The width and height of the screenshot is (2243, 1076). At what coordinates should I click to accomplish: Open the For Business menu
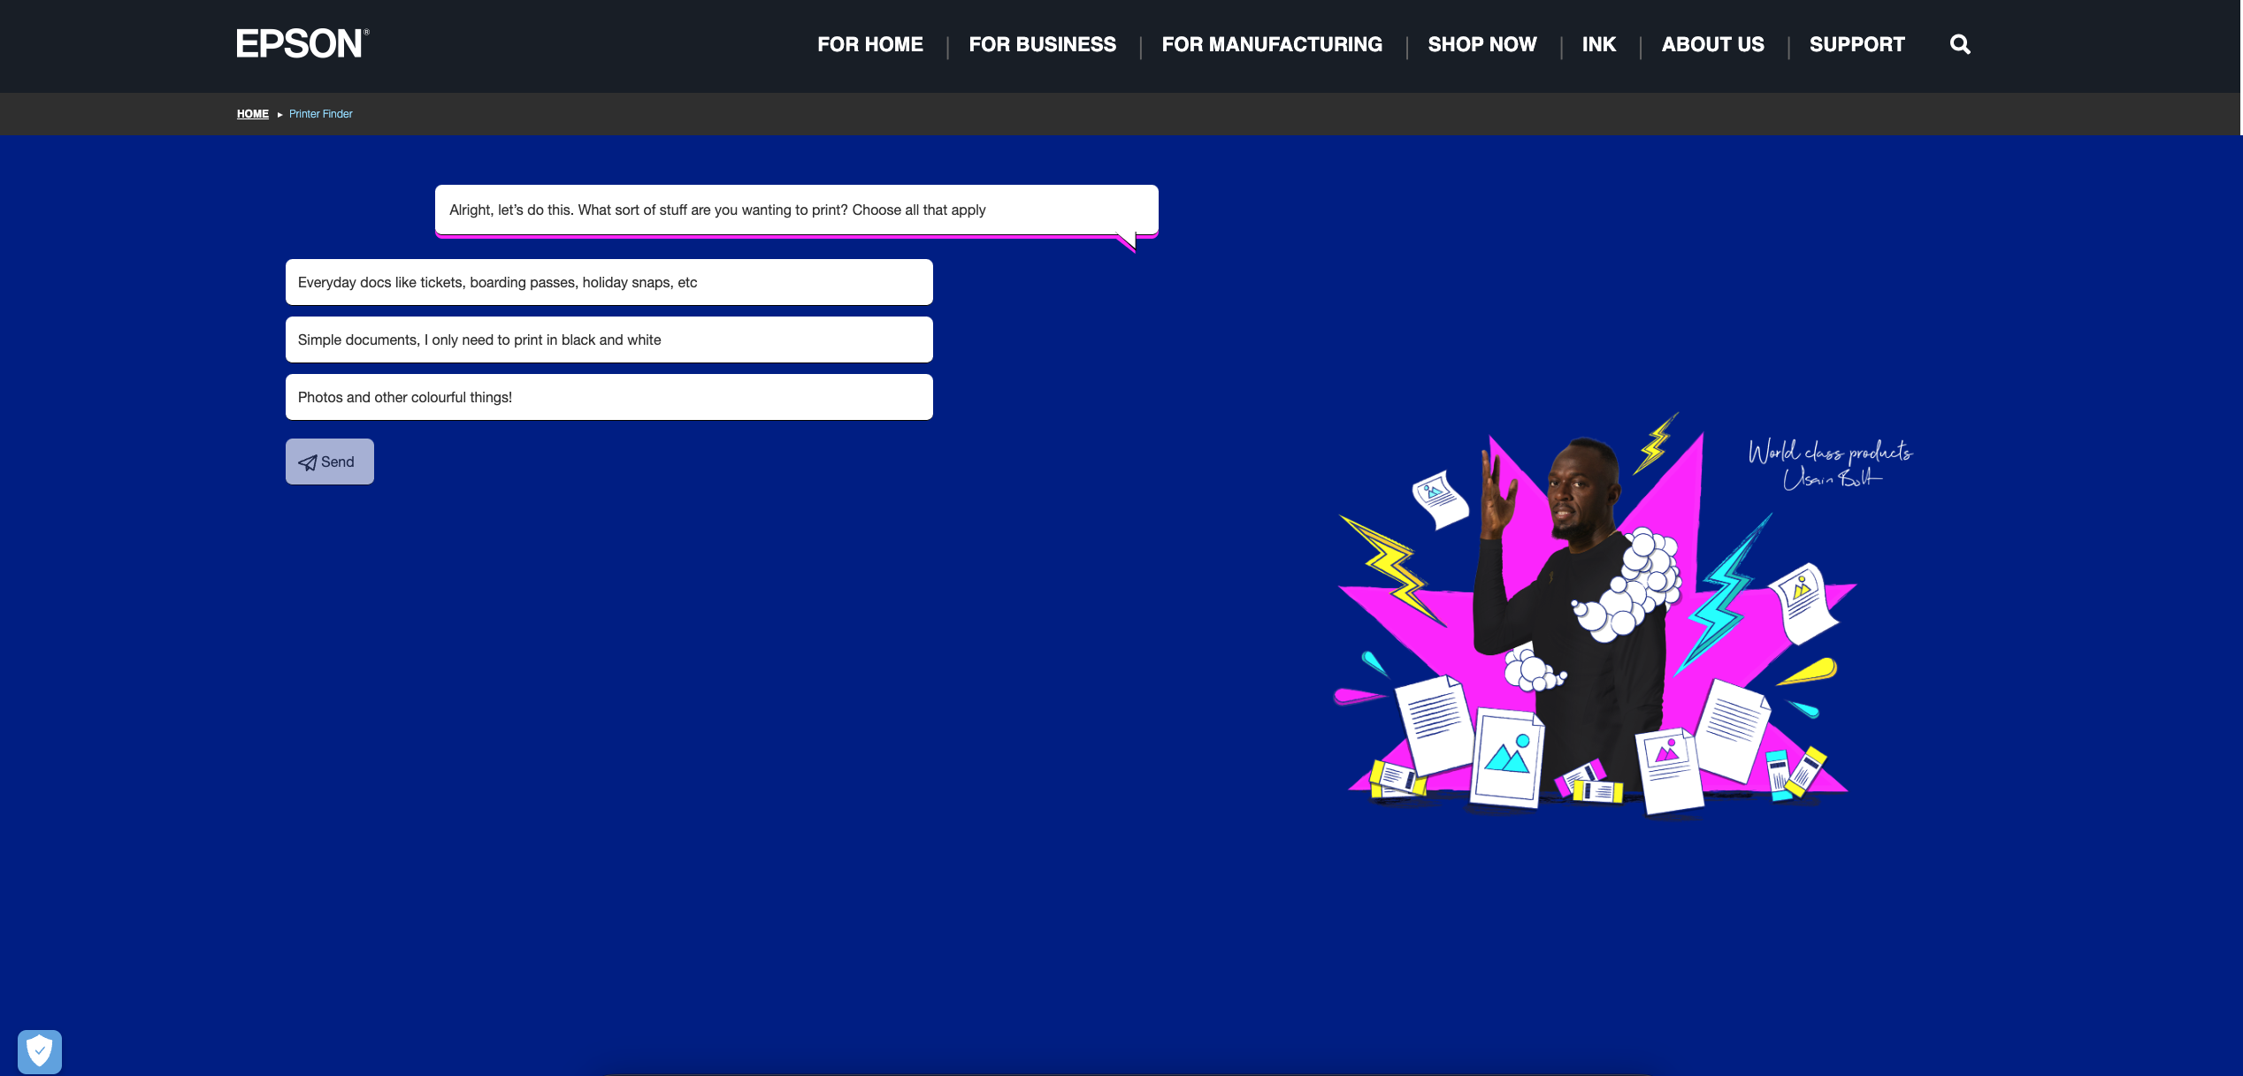(x=1042, y=44)
